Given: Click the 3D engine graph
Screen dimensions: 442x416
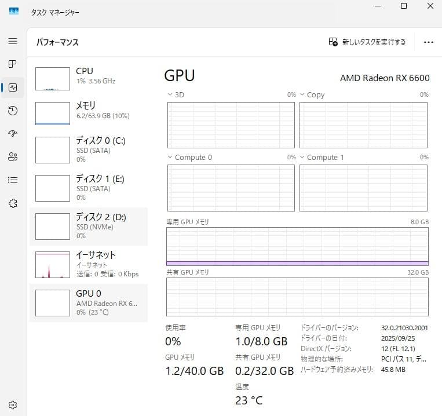Looking at the screenshot, I should point(231,125).
